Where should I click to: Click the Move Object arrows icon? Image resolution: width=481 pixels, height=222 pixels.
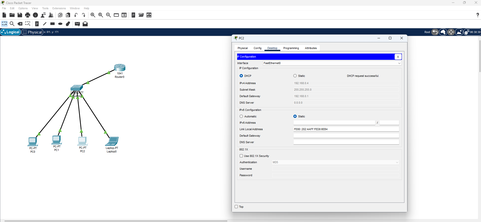click(451, 32)
